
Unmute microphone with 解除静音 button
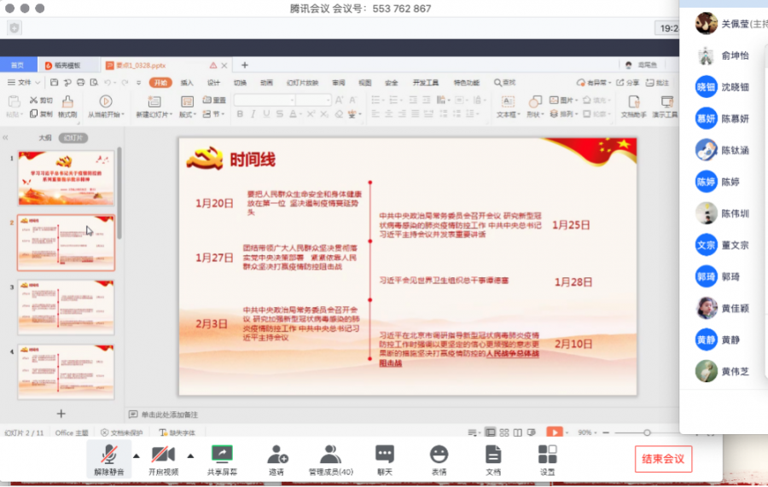108,459
